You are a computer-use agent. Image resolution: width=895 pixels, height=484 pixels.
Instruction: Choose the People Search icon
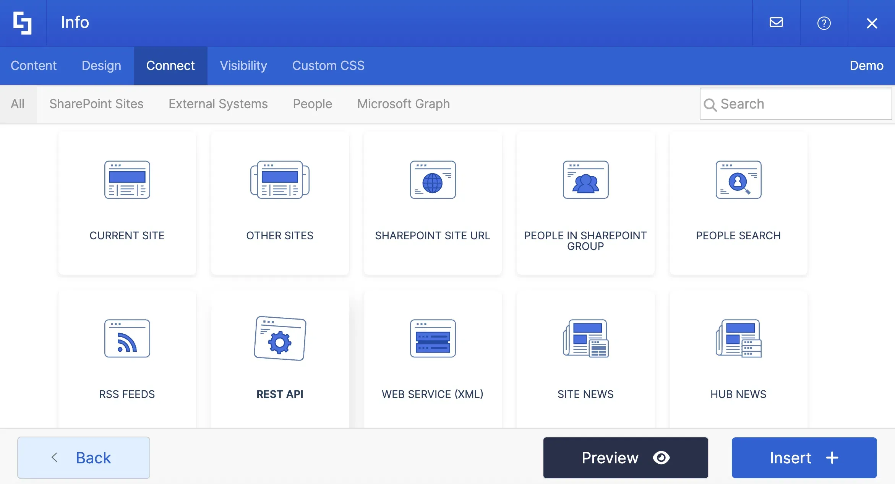click(738, 180)
